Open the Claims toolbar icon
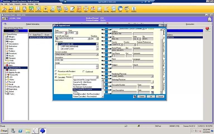214x134 pixels. [x=52, y=9]
